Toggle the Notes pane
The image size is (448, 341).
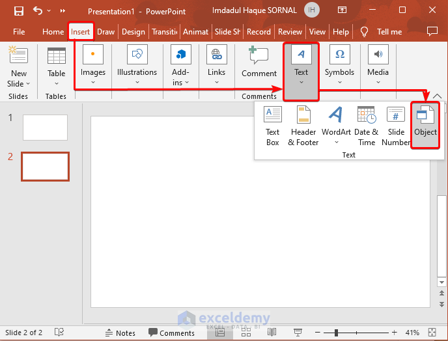(120, 333)
